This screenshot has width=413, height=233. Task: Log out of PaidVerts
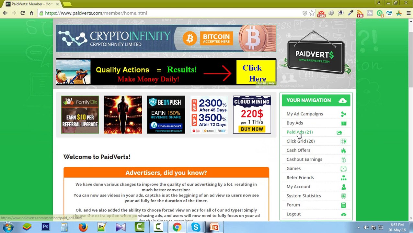click(293, 214)
